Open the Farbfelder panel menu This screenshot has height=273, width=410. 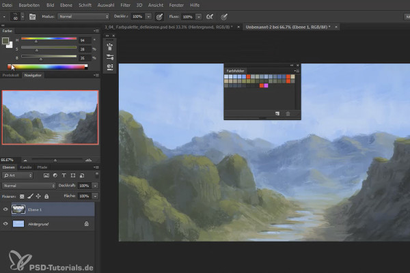click(297, 71)
